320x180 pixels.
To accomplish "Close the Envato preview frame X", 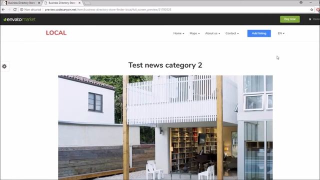I will tap(310, 19).
